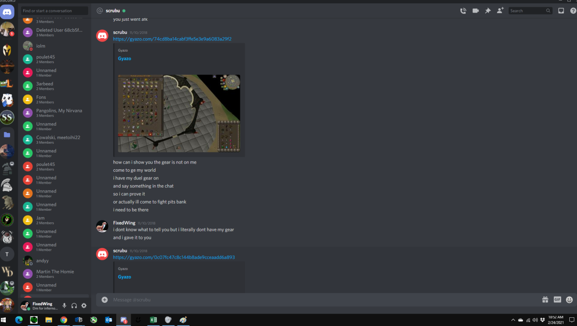The height and width of the screenshot is (326, 577).
Task: Open Discord home button
Action: click(x=7, y=12)
